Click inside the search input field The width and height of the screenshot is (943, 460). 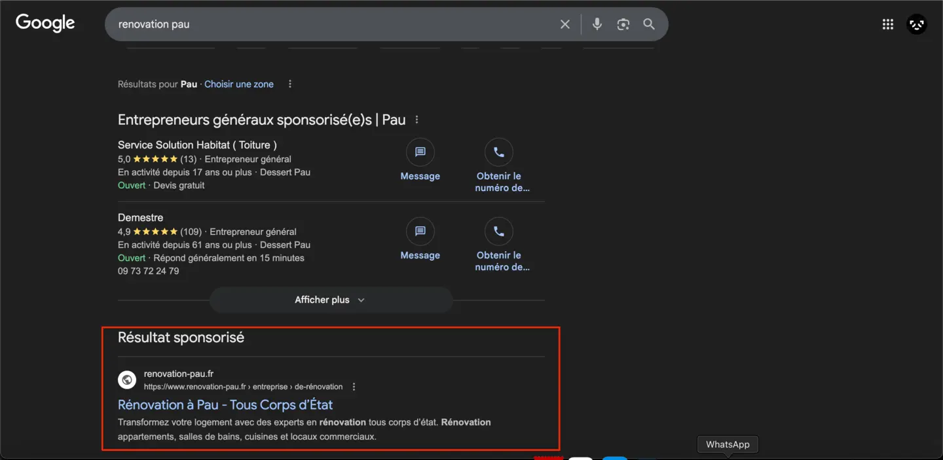click(327, 24)
